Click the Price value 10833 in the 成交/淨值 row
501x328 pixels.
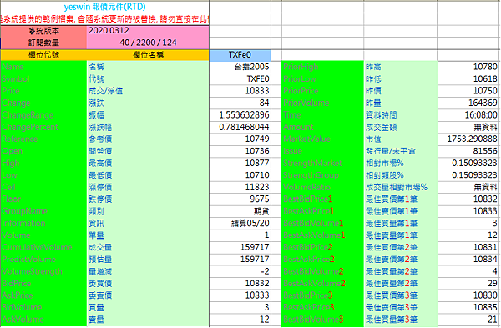click(240, 91)
